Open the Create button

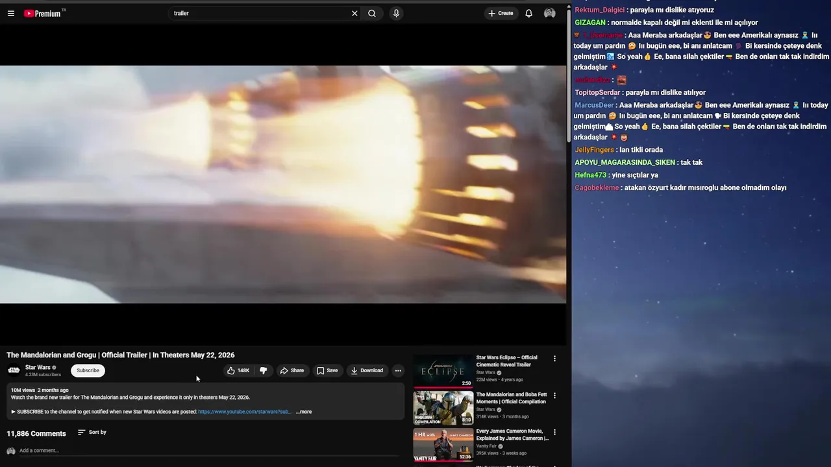click(501, 13)
